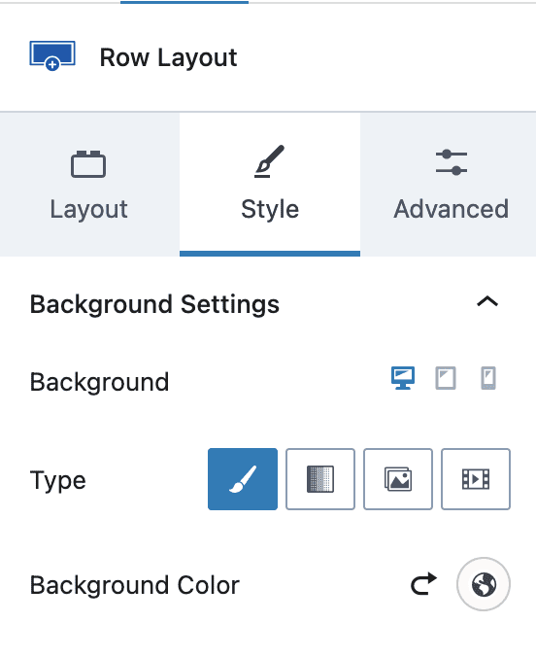Screen dimensions: 536x657
Task: Select the Style tab
Action: (270, 185)
